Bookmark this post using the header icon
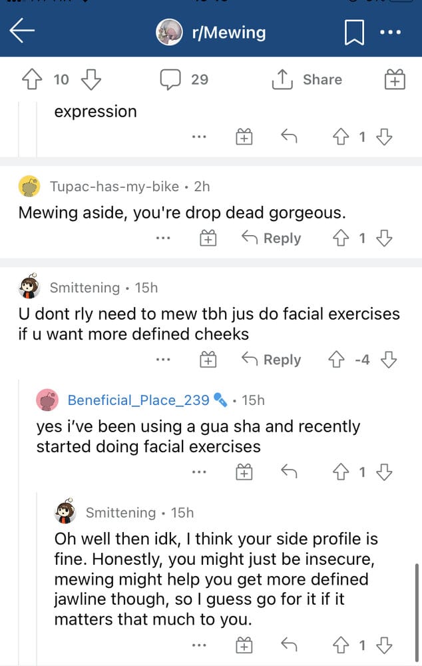The image size is (422, 666). click(x=354, y=33)
